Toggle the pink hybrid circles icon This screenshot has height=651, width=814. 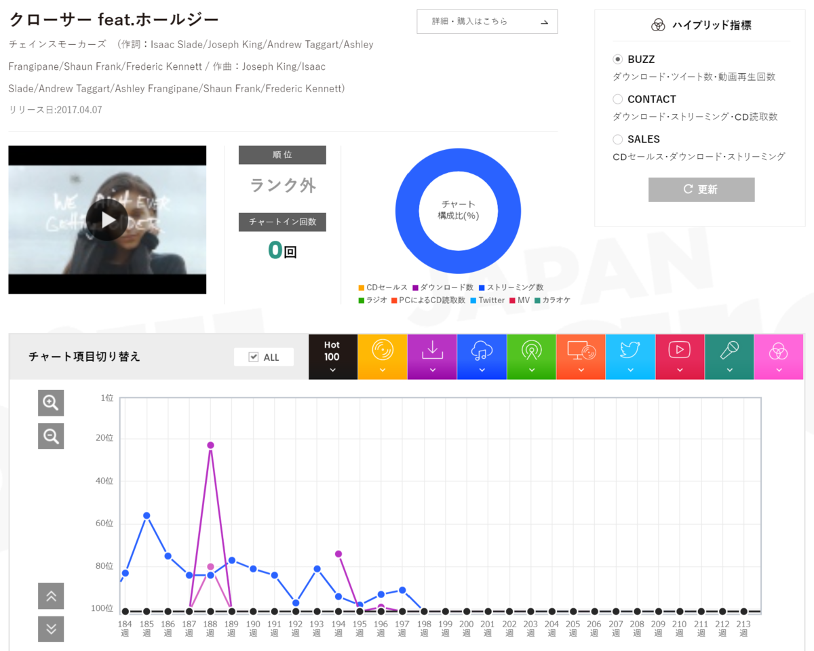779,357
